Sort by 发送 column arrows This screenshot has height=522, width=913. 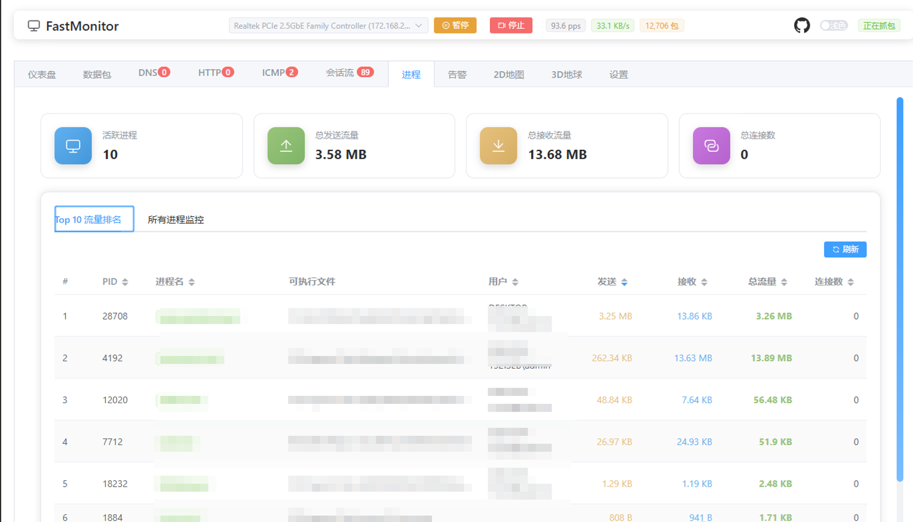coord(624,282)
